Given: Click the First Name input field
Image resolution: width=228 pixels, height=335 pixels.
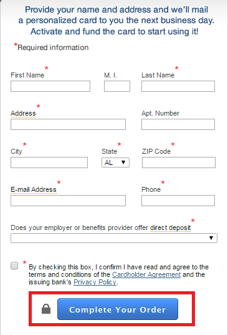Looking at the screenshot, I should point(50,86).
